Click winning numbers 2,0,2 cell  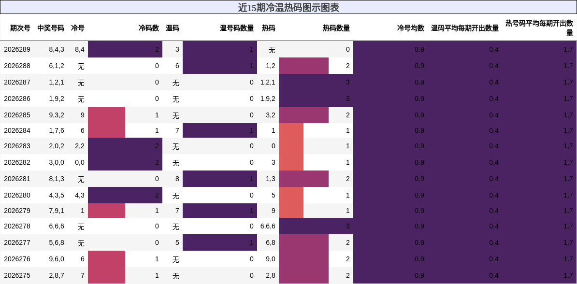pyautogui.click(x=57, y=146)
